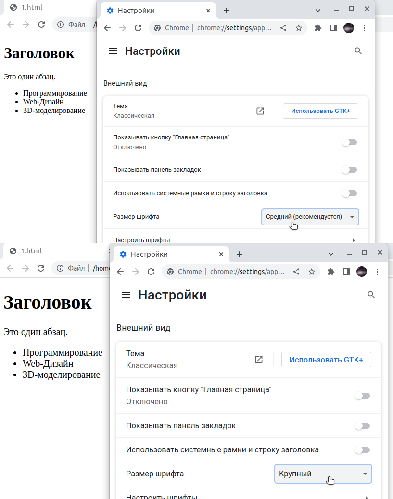Toggle show bookmarks bar in lower window
Screen dimensions: 393x499
pos(362,426)
